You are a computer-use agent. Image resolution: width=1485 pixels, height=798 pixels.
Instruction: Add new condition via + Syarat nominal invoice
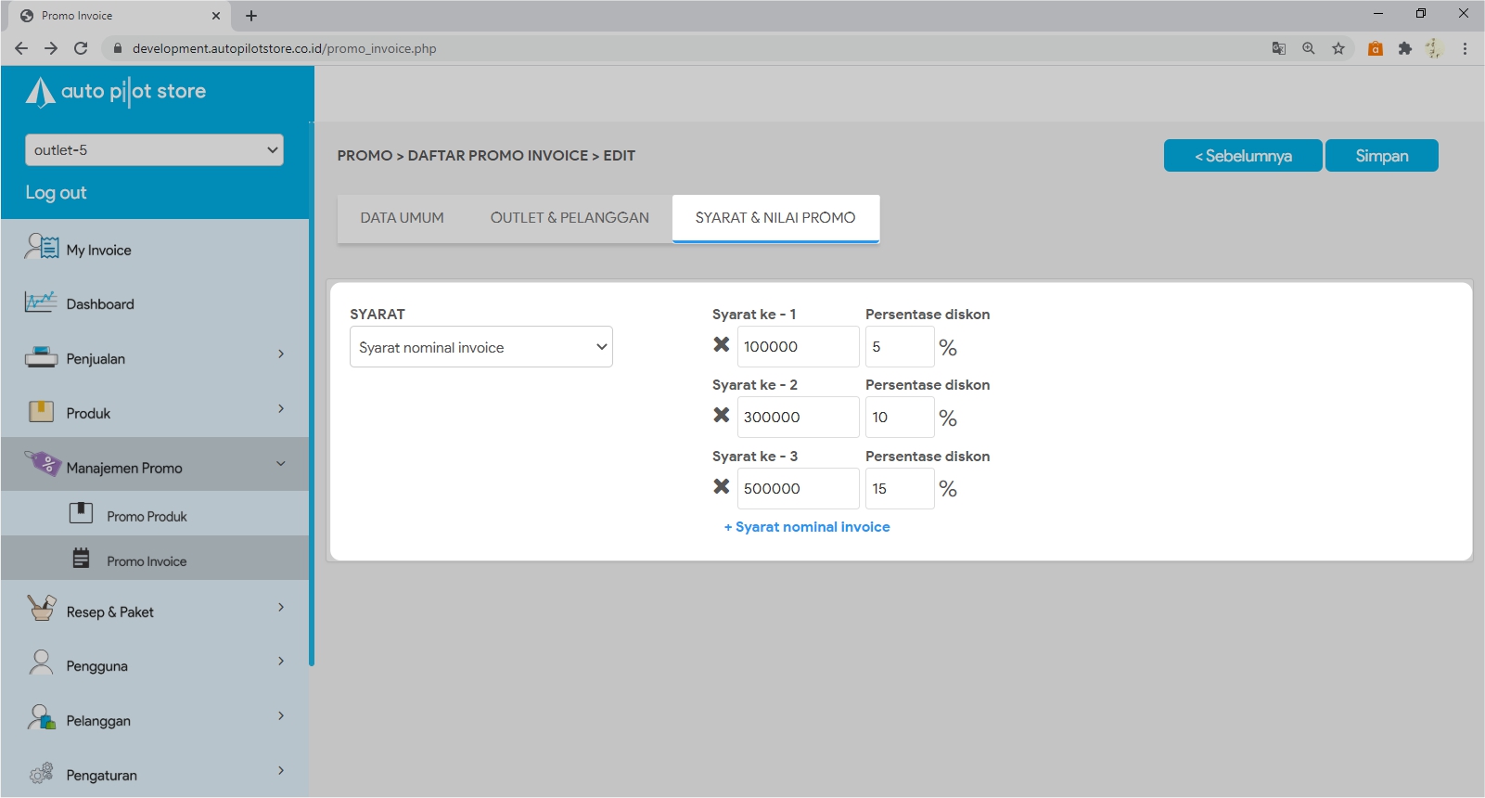point(807,527)
